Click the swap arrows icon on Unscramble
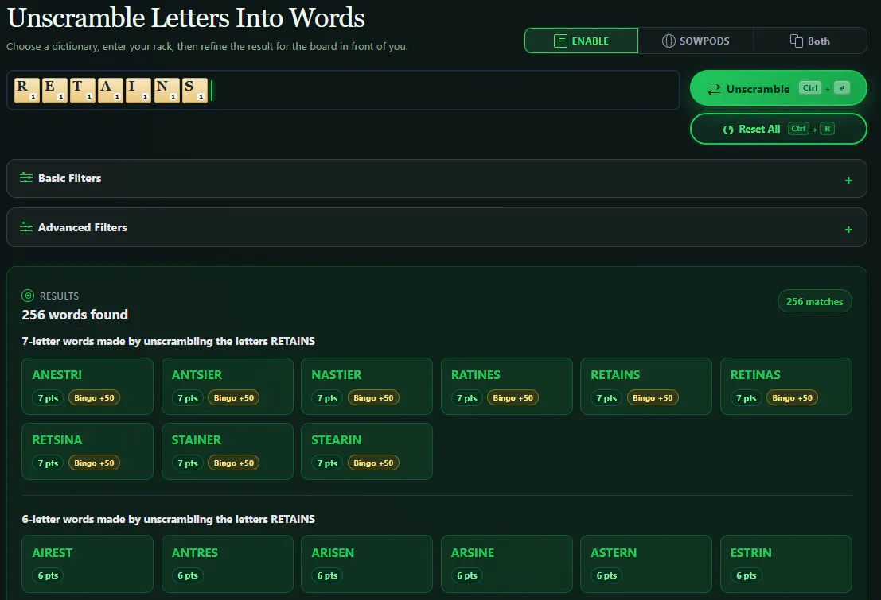The width and height of the screenshot is (881, 600). (x=714, y=89)
